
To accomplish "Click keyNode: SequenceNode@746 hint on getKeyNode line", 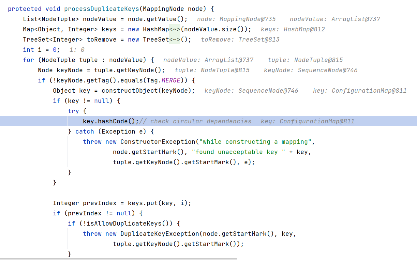I will click(311, 70).
